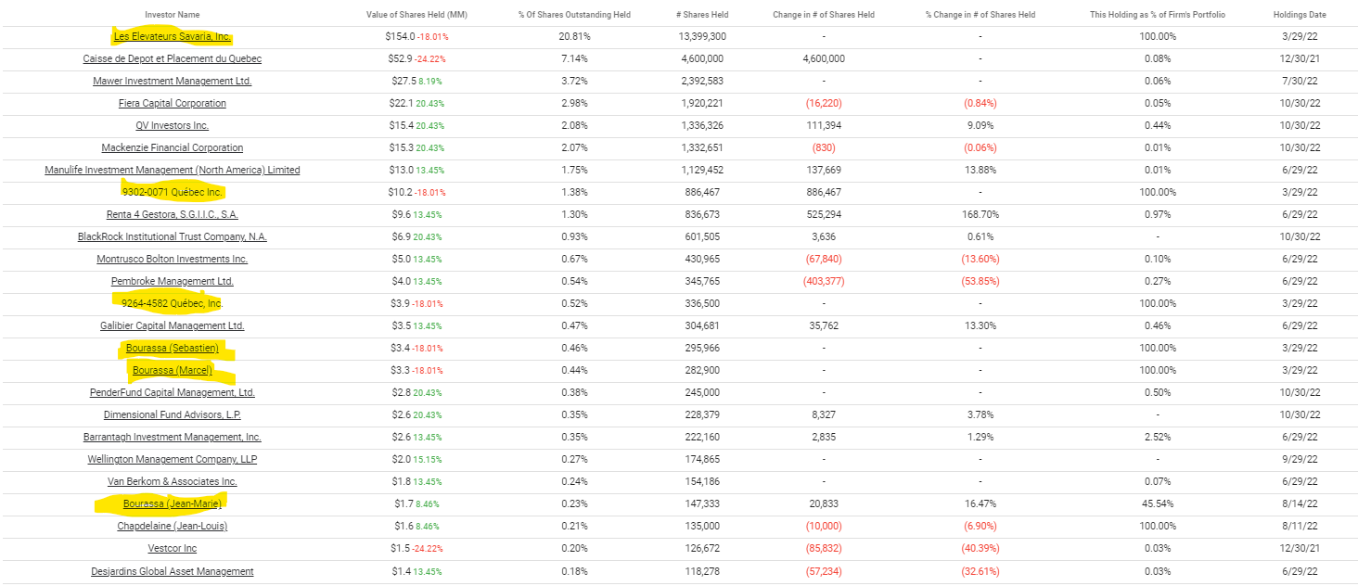The width and height of the screenshot is (1358, 586).
Task: Select the 7/30/22 holdings date for Mawer
Action: pyautogui.click(x=1300, y=81)
